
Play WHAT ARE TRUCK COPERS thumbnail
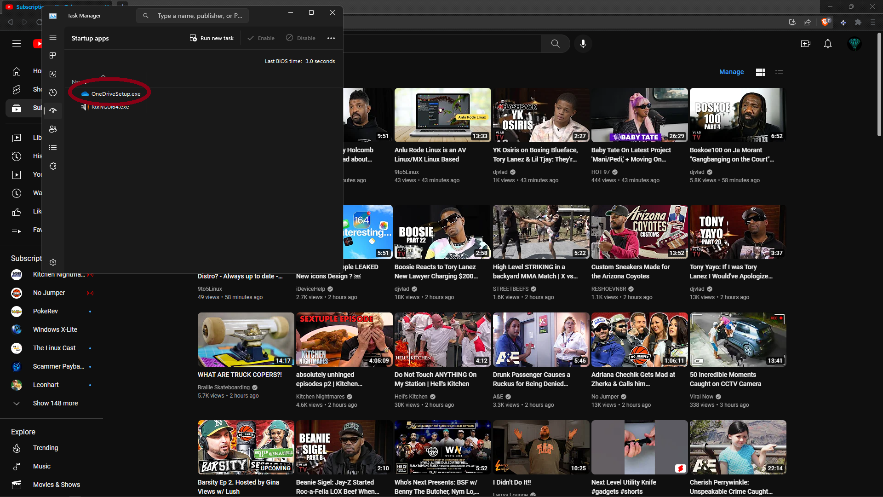(246, 340)
